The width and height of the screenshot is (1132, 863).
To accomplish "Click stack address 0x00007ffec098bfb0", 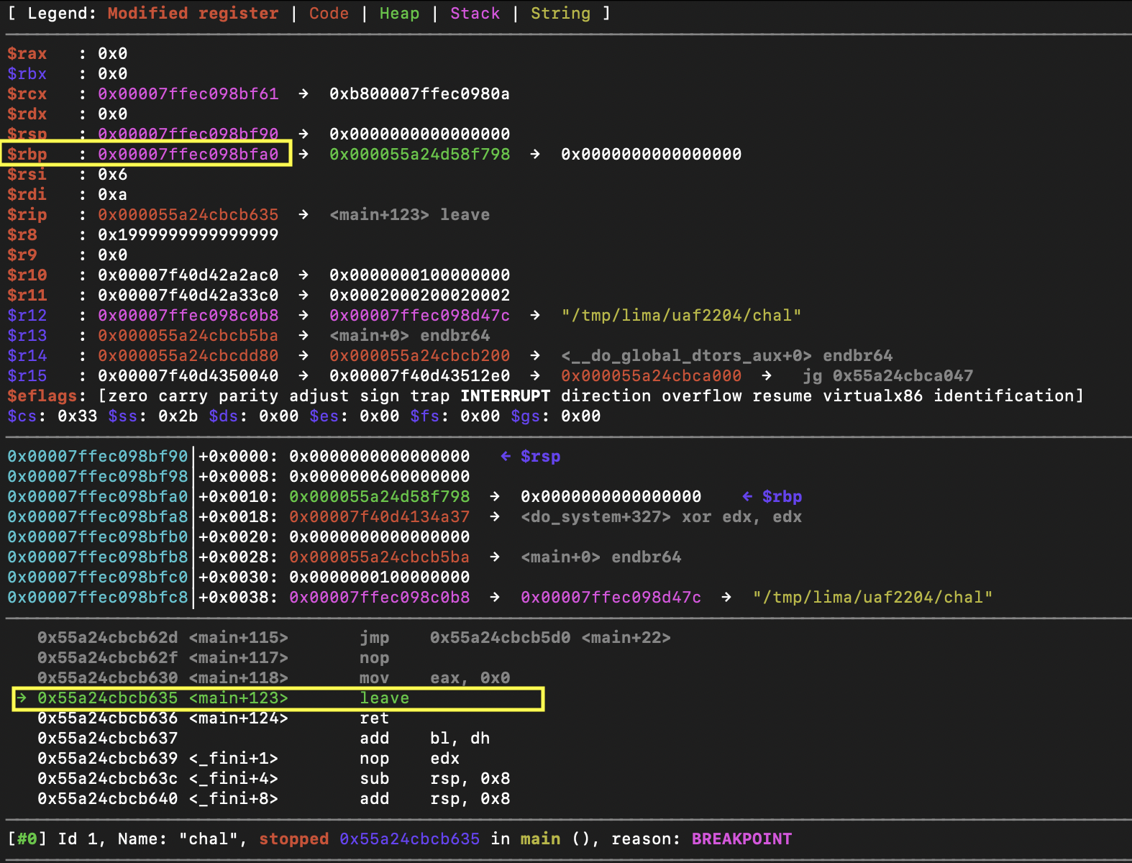I will coord(98,537).
